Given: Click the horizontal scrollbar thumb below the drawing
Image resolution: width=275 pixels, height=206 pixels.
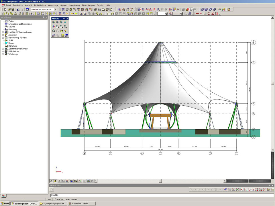Looking at the screenshot, I should (x=160, y=181).
